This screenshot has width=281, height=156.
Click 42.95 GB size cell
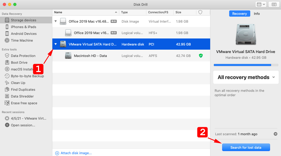183,44
